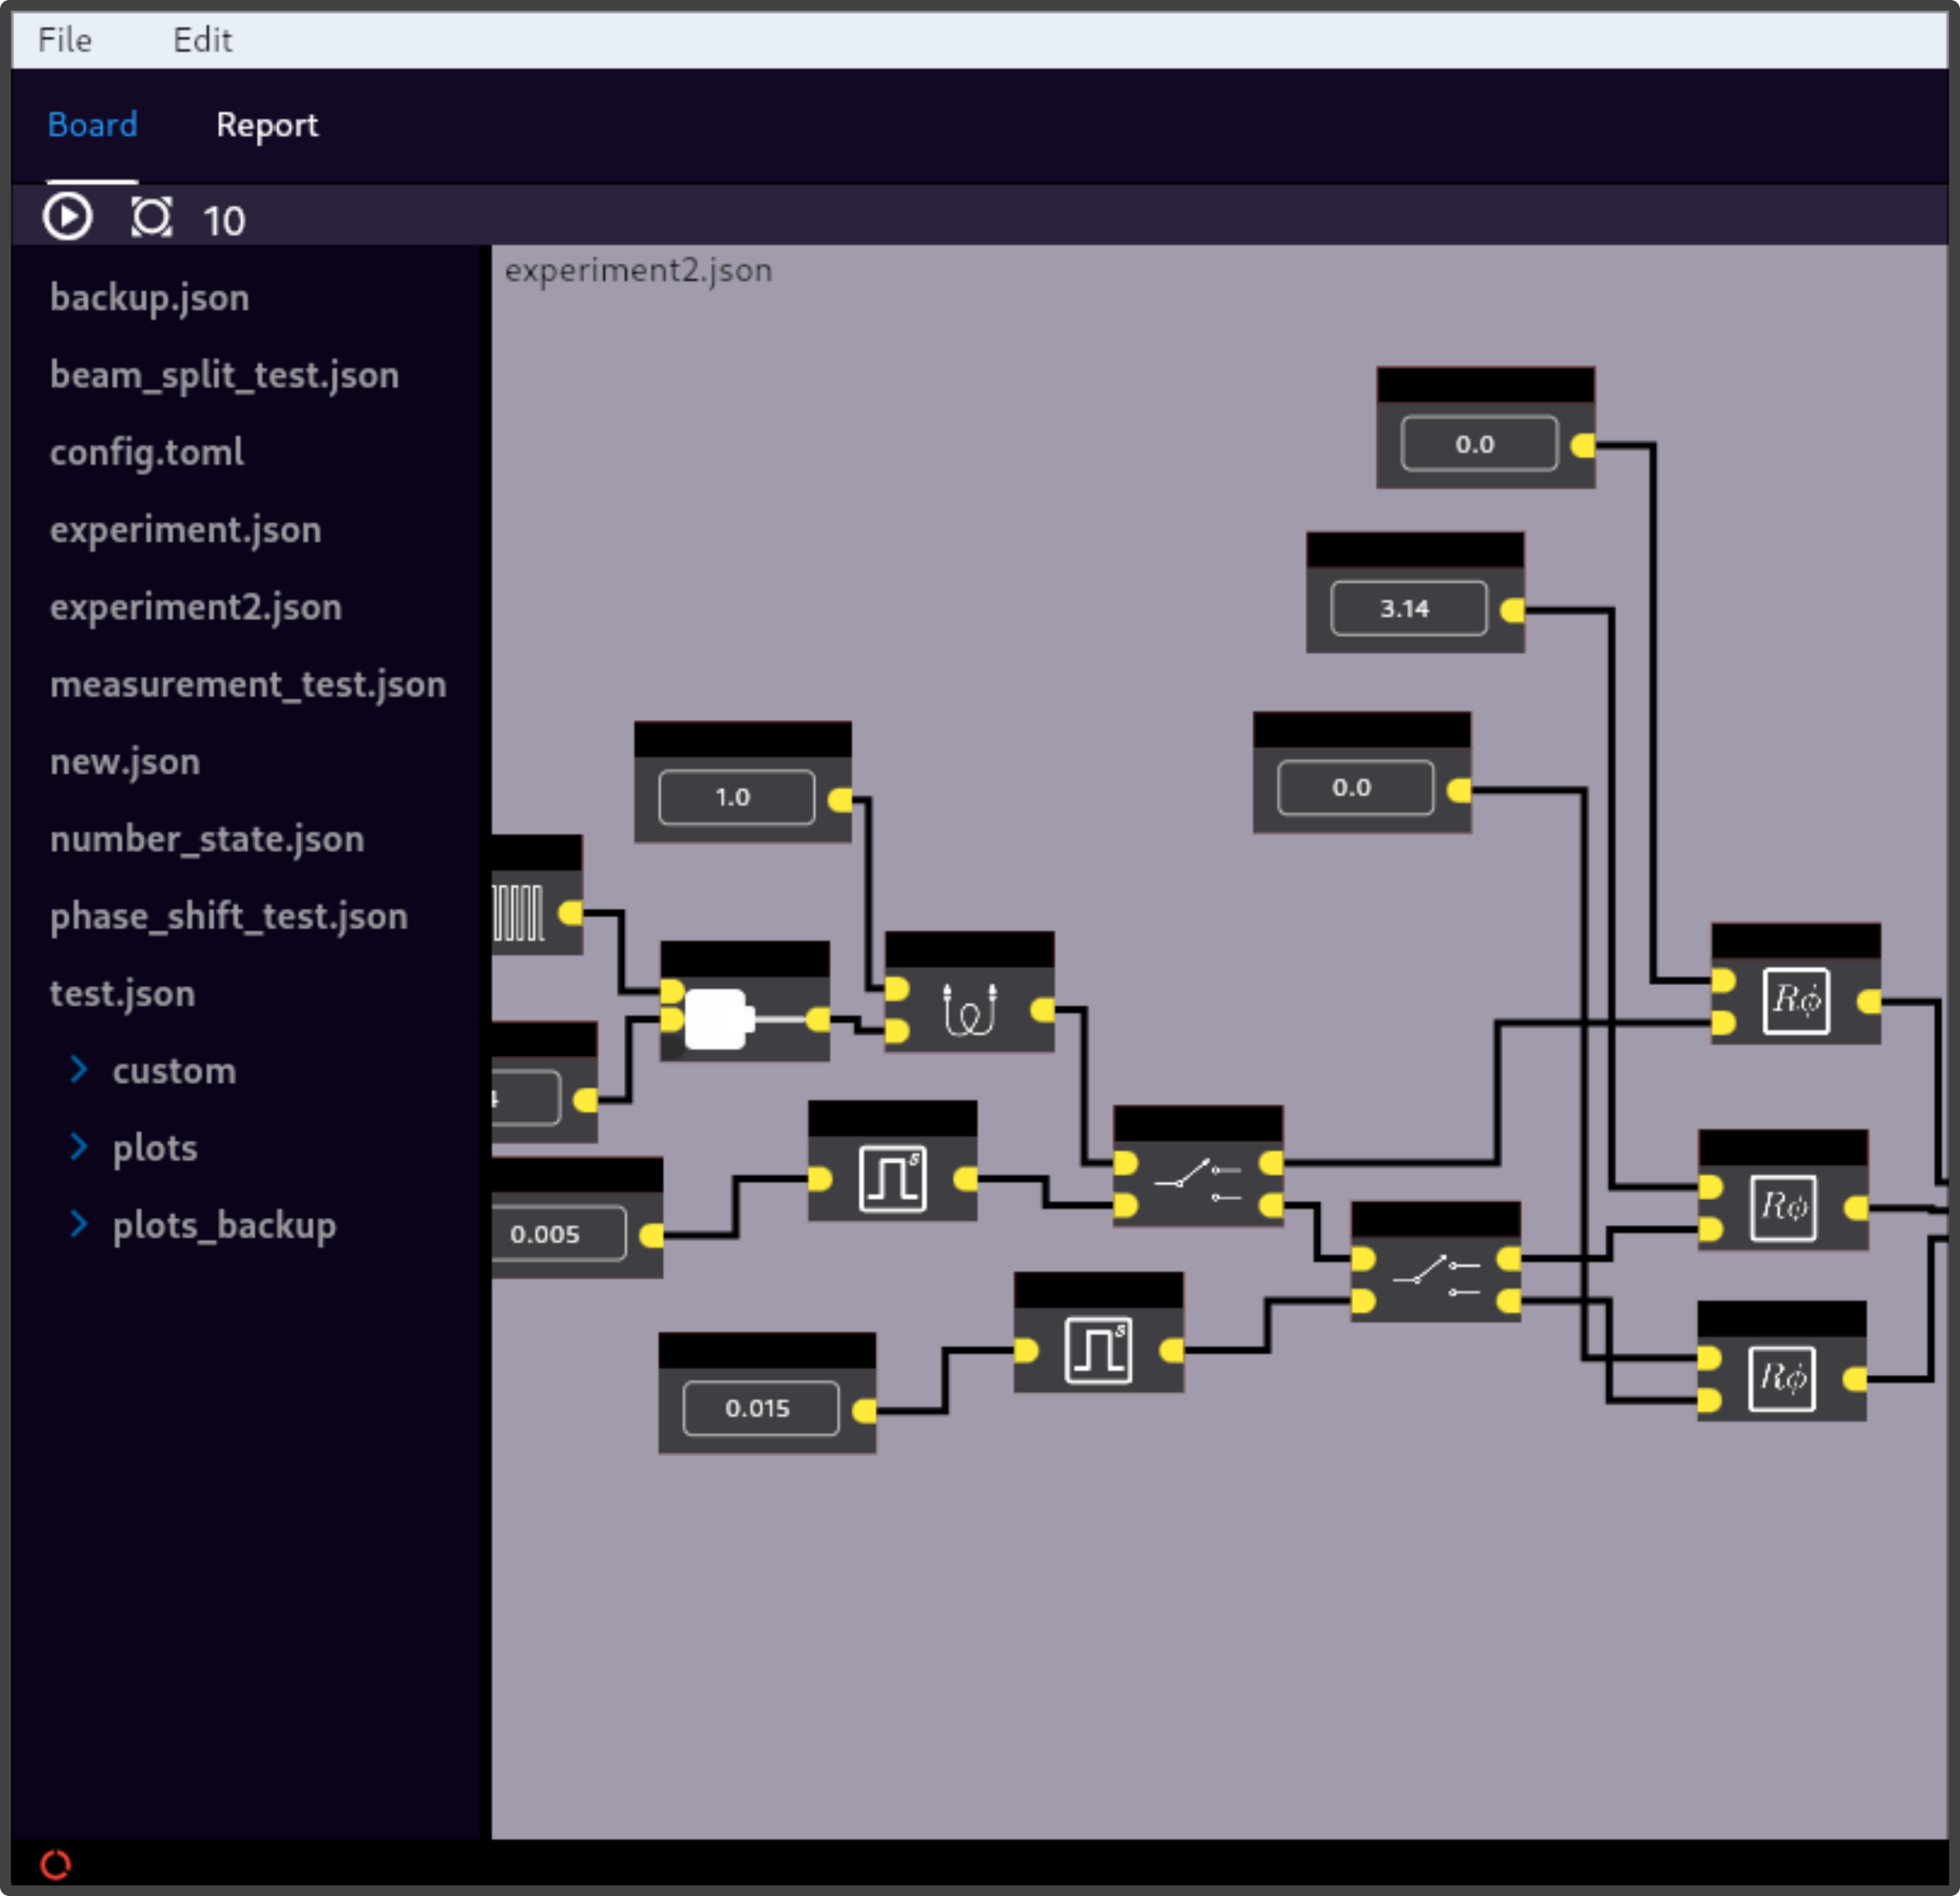Click the cable loop node icon

(x=969, y=1009)
